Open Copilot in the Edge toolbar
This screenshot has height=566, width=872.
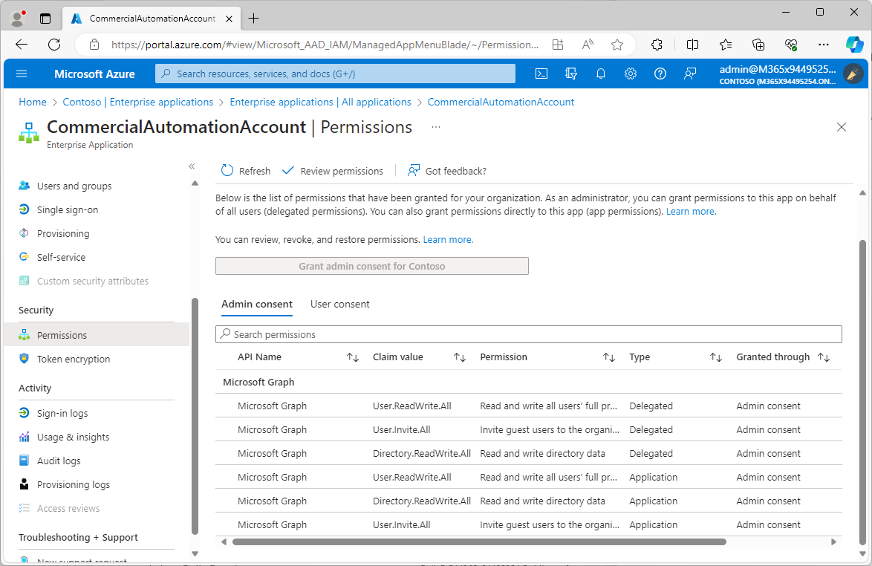coord(855,45)
